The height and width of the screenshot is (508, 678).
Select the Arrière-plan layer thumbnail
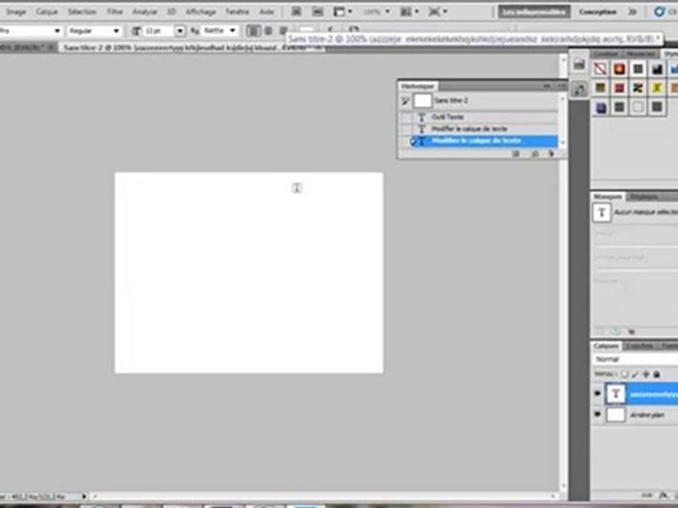coord(616,415)
